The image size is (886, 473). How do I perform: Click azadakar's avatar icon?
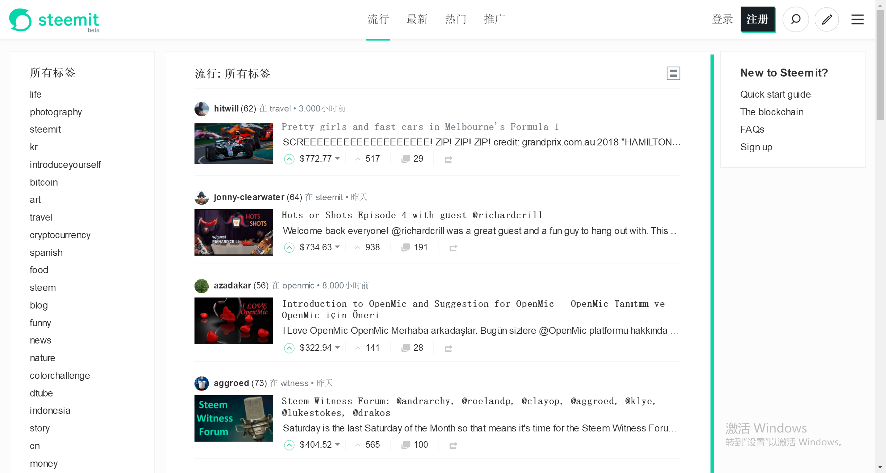[202, 286]
